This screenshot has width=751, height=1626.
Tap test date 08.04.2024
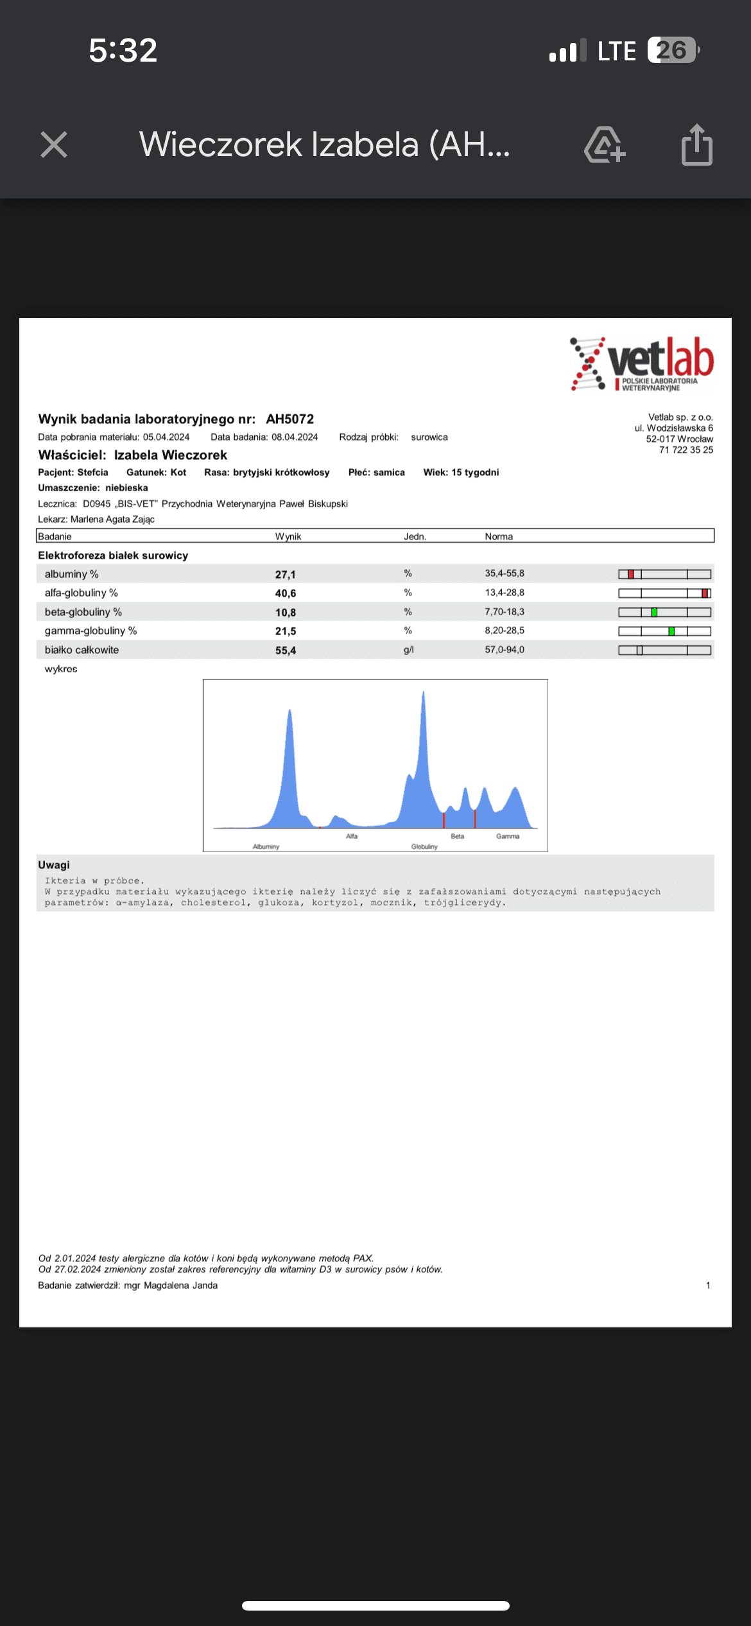pyautogui.click(x=295, y=437)
